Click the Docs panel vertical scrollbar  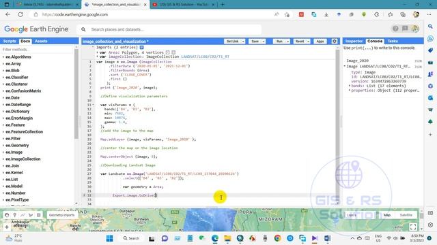(76, 95)
